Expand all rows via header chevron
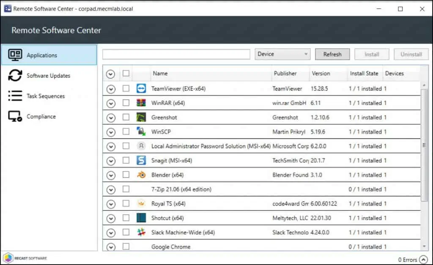The height and width of the screenshot is (265, 433). click(110, 74)
